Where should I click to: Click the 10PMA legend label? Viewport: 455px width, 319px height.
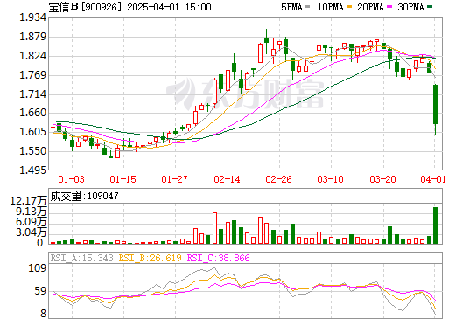tap(331, 7)
